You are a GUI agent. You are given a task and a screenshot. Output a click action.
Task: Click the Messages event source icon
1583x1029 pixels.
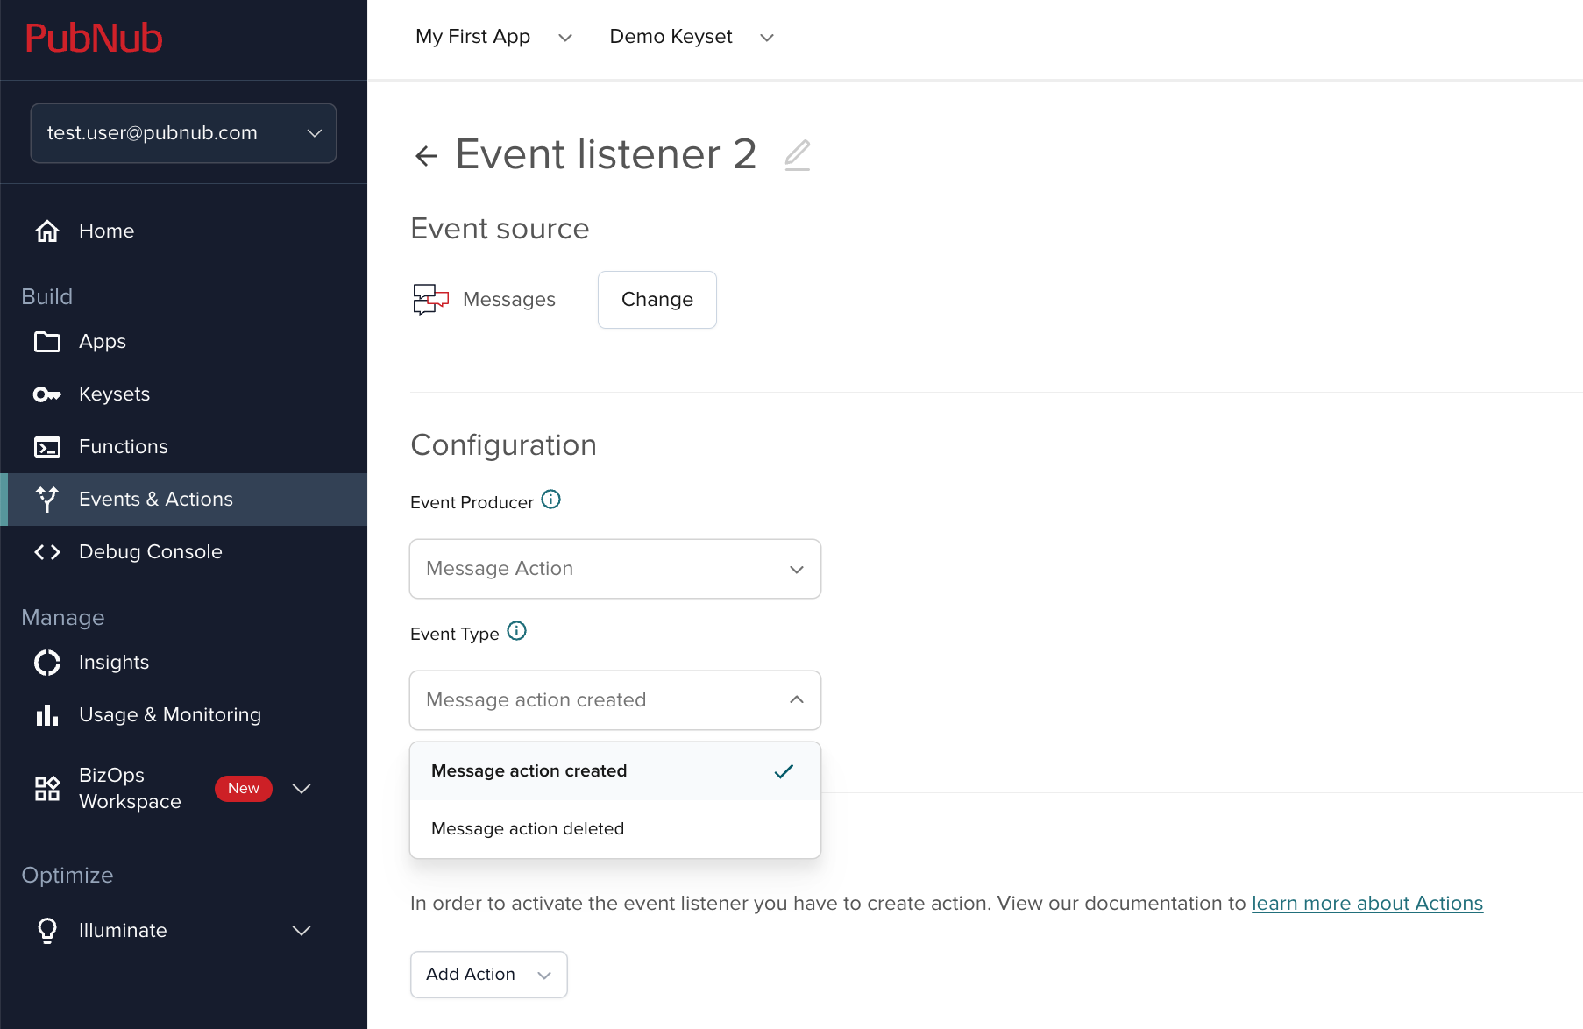[x=429, y=299]
